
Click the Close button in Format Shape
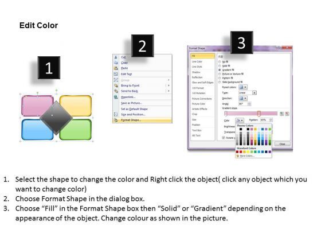coord(282,144)
